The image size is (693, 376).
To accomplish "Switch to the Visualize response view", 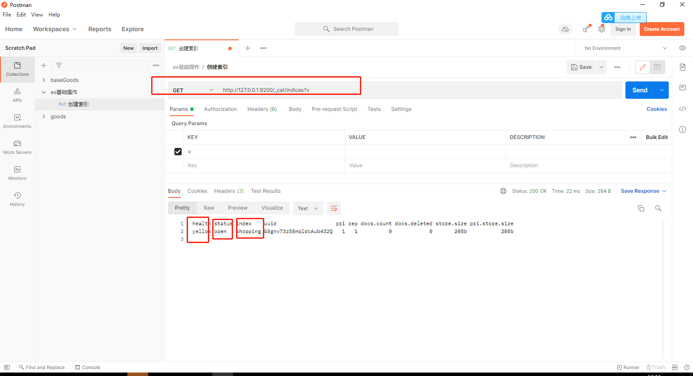I will (x=272, y=208).
